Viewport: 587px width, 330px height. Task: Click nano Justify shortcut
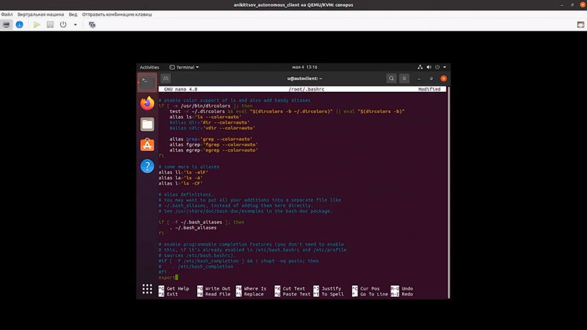(x=327, y=289)
